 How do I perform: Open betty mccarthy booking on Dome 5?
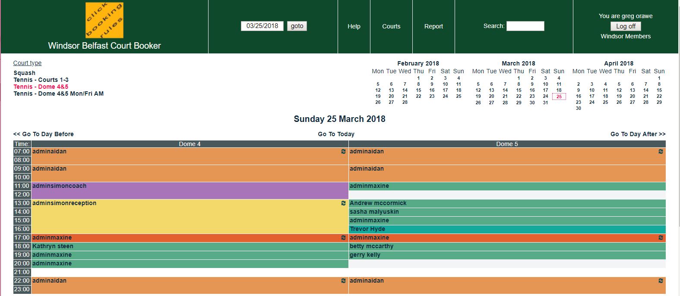pos(507,246)
